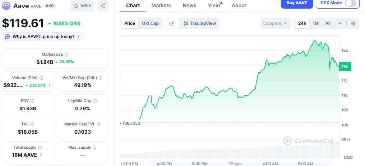
Task: Click the line chart type icon
Action: 172,23
